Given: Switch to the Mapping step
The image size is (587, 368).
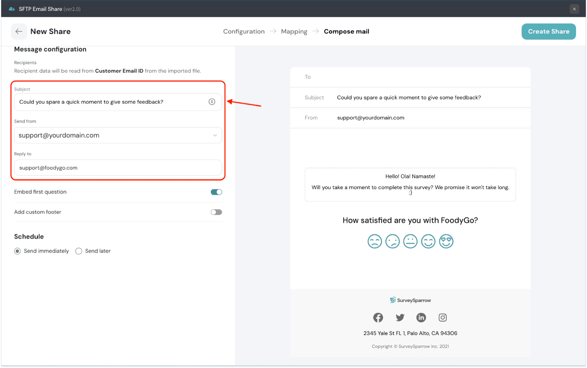Looking at the screenshot, I should pos(294,32).
